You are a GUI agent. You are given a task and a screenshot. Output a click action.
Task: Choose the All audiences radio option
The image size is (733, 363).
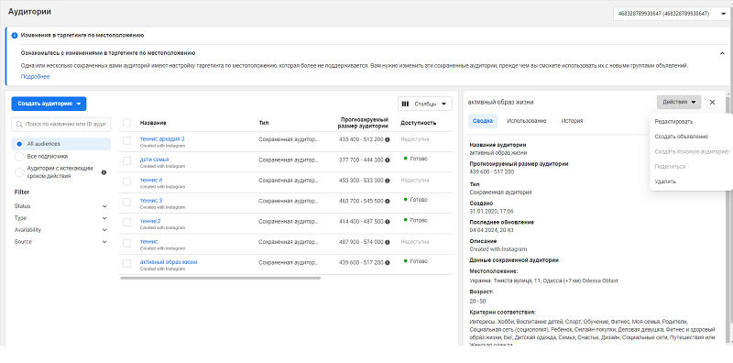(19, 144)
